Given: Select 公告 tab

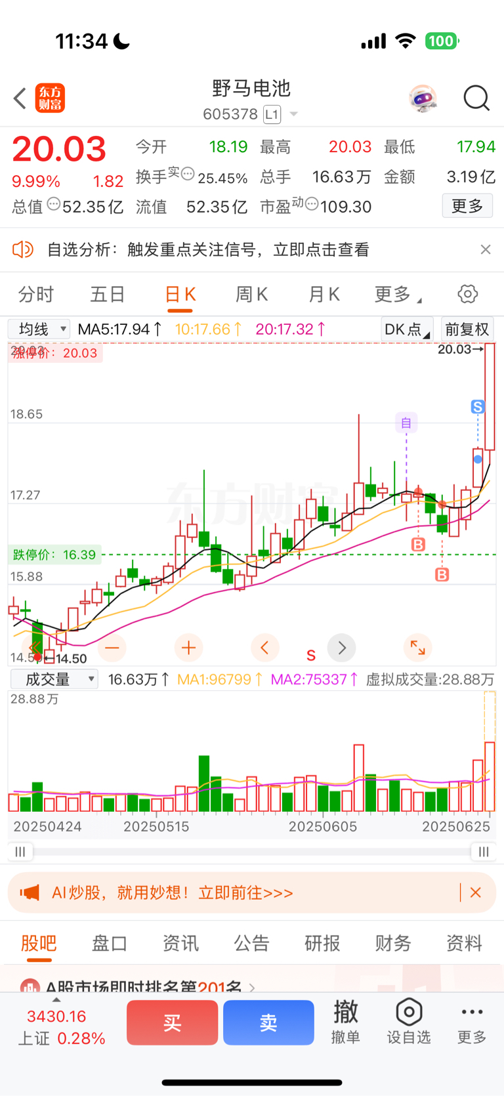Looking at the screenshot, I should (x=251, y=944).
